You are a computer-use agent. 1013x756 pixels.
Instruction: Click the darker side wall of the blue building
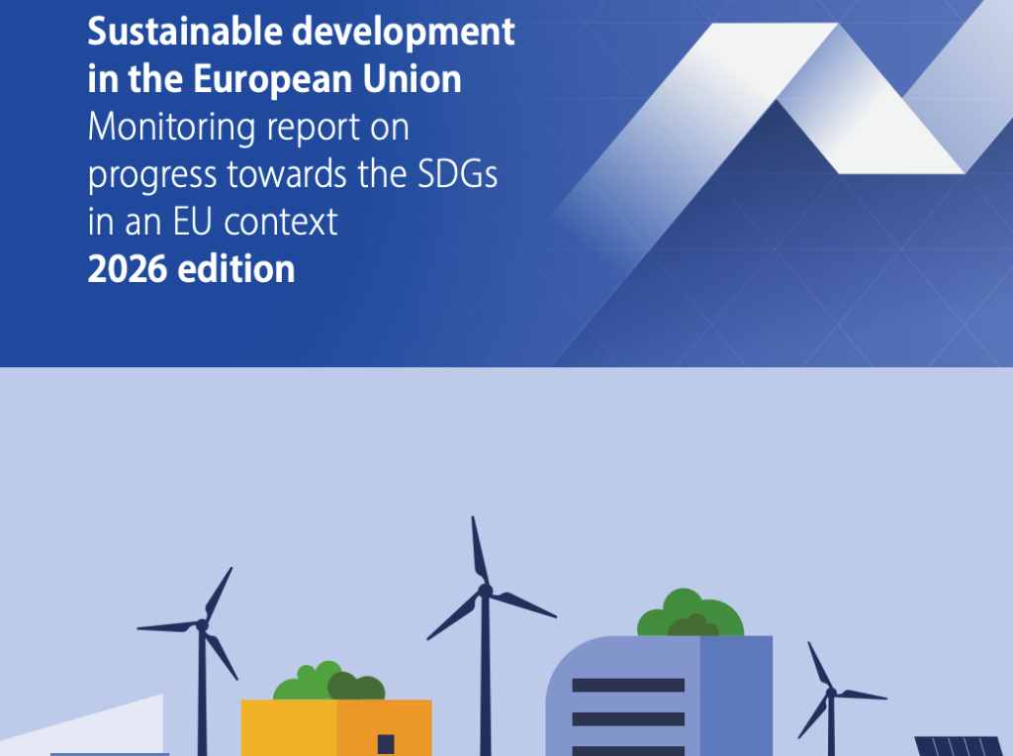pyautogui.click(x=736, y=696)
